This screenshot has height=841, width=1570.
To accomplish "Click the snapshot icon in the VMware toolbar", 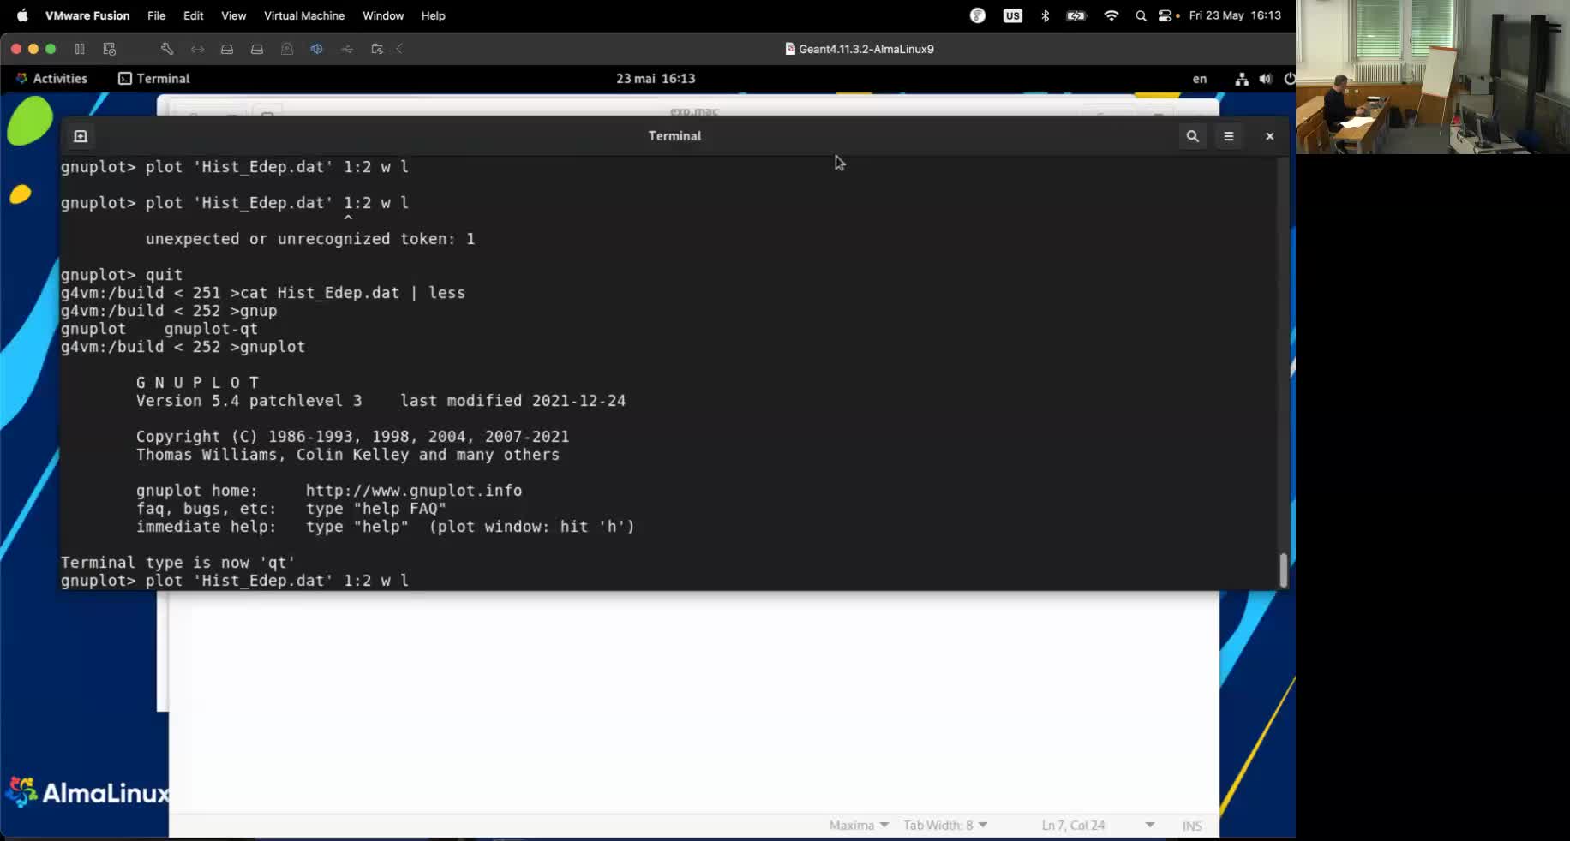I will [110, 49].
